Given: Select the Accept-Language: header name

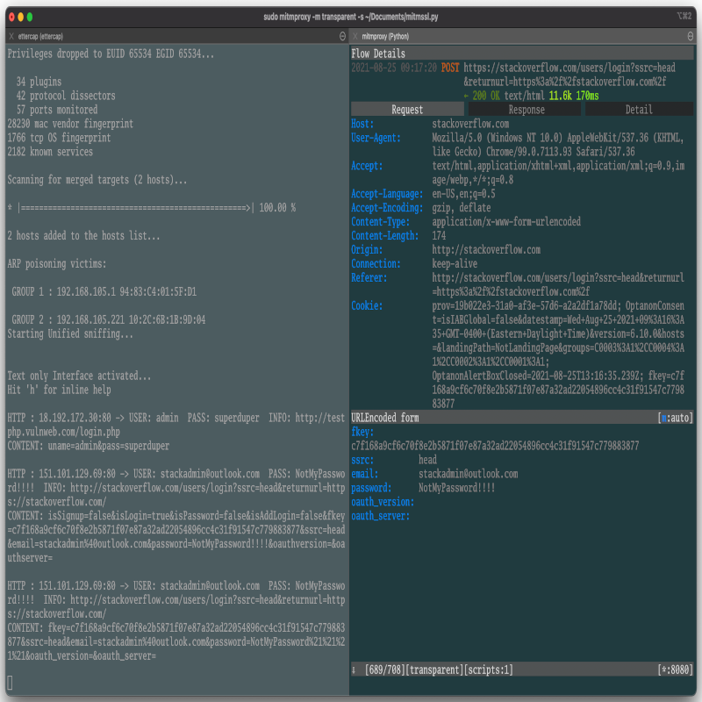Looking at the screenshot, I should (387, 193).
